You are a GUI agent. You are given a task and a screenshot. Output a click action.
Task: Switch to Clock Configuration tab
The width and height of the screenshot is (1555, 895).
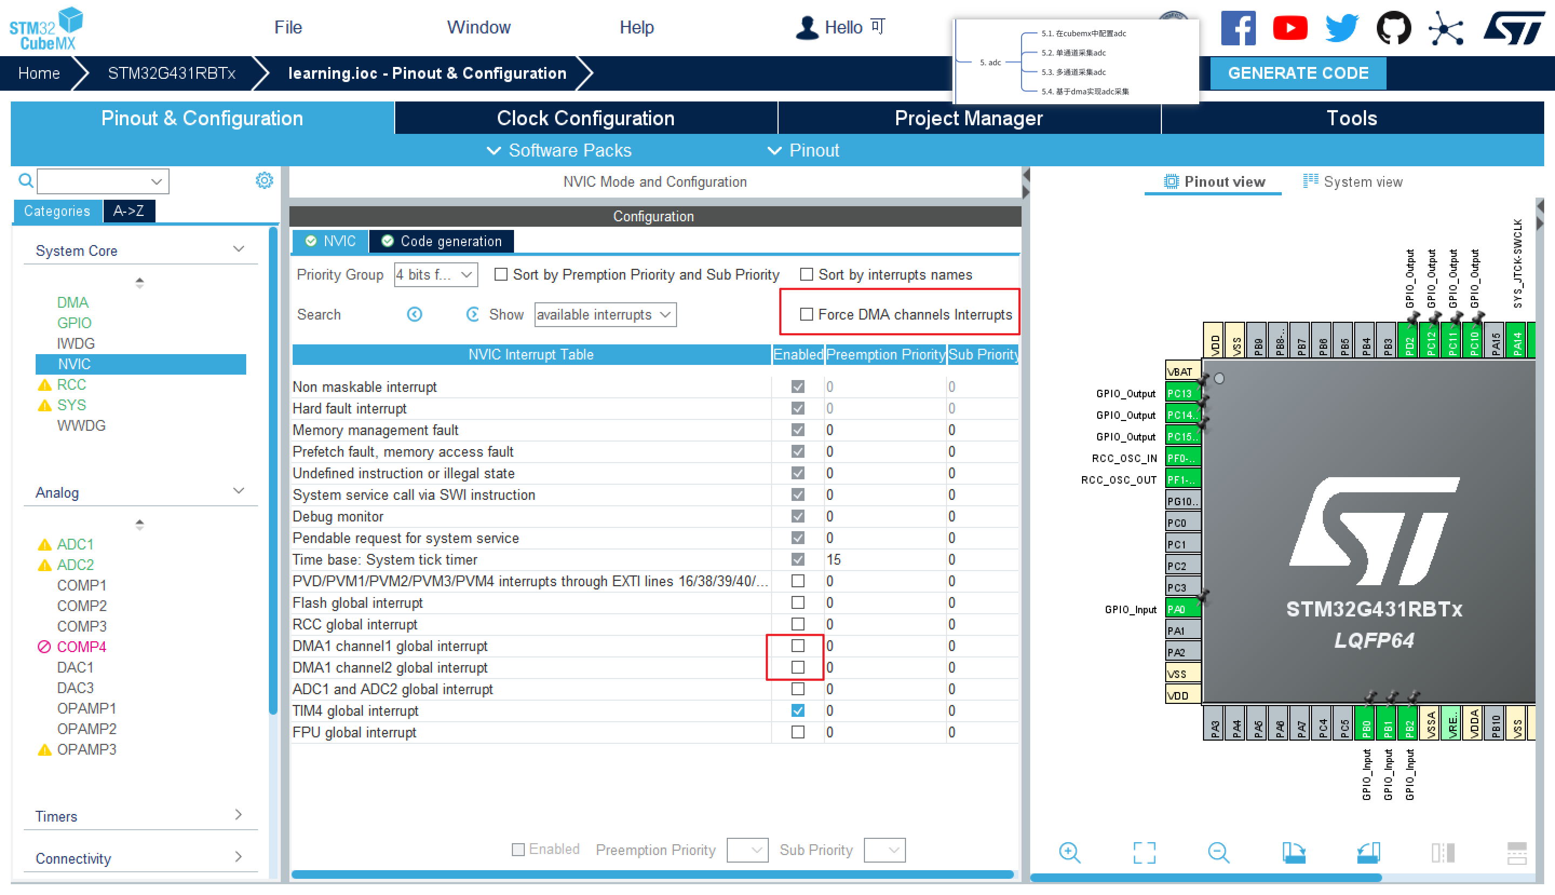click(585, 118)
